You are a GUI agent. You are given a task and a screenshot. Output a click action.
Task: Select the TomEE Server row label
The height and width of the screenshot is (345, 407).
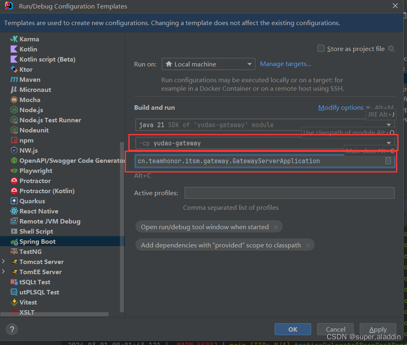[40, 272]
